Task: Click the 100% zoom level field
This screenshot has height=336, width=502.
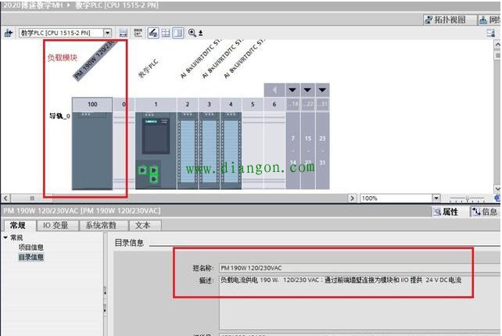Action: (x=396, y=198)
